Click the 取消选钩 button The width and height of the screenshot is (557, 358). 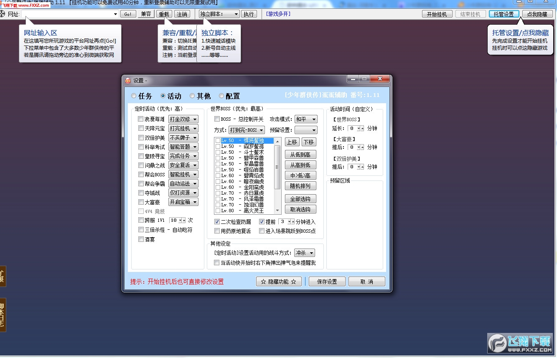[300, 209]
